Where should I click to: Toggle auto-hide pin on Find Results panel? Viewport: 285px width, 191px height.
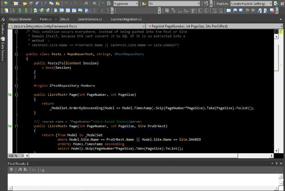tap(277, 163)
